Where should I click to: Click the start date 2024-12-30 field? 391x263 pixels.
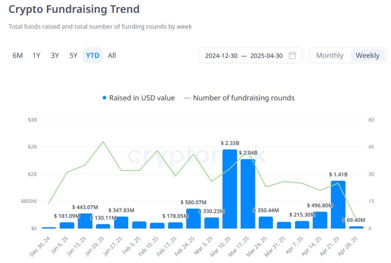pos(221,56)
